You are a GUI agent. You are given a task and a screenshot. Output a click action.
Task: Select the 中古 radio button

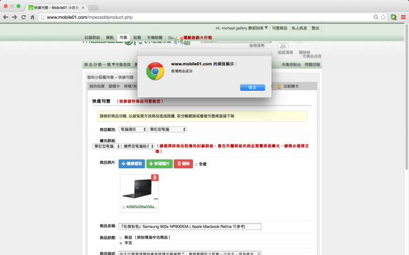[x=121, y=243]
